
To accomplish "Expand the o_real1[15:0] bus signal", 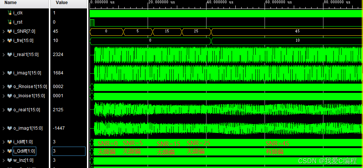I will click(x=4, y=110).
